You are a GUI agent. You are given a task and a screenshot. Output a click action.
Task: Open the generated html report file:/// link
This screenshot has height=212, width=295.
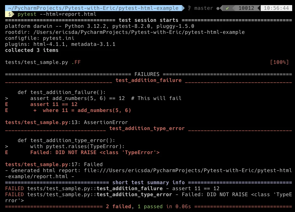coord(148,173)
